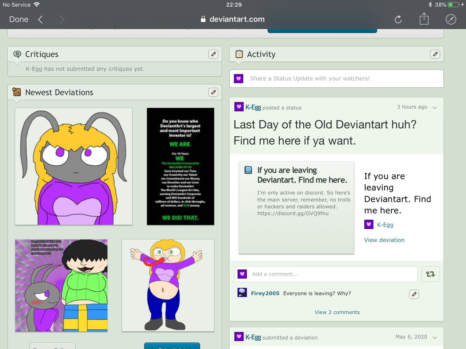This screenshot has width=466, height=349.
Task: Edit the Newest Deviations widget pencil
Action: pyautogui.click(x=213, y=92)
